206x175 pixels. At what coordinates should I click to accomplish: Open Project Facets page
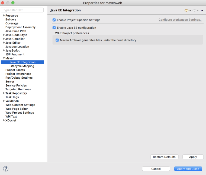15,70
